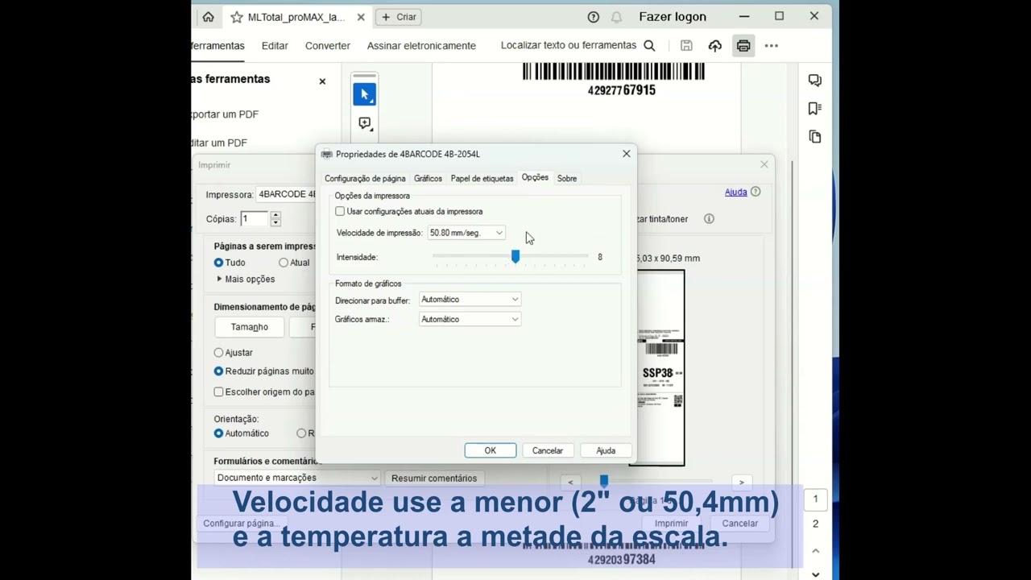Open the comments panel icon

point(815,81)
